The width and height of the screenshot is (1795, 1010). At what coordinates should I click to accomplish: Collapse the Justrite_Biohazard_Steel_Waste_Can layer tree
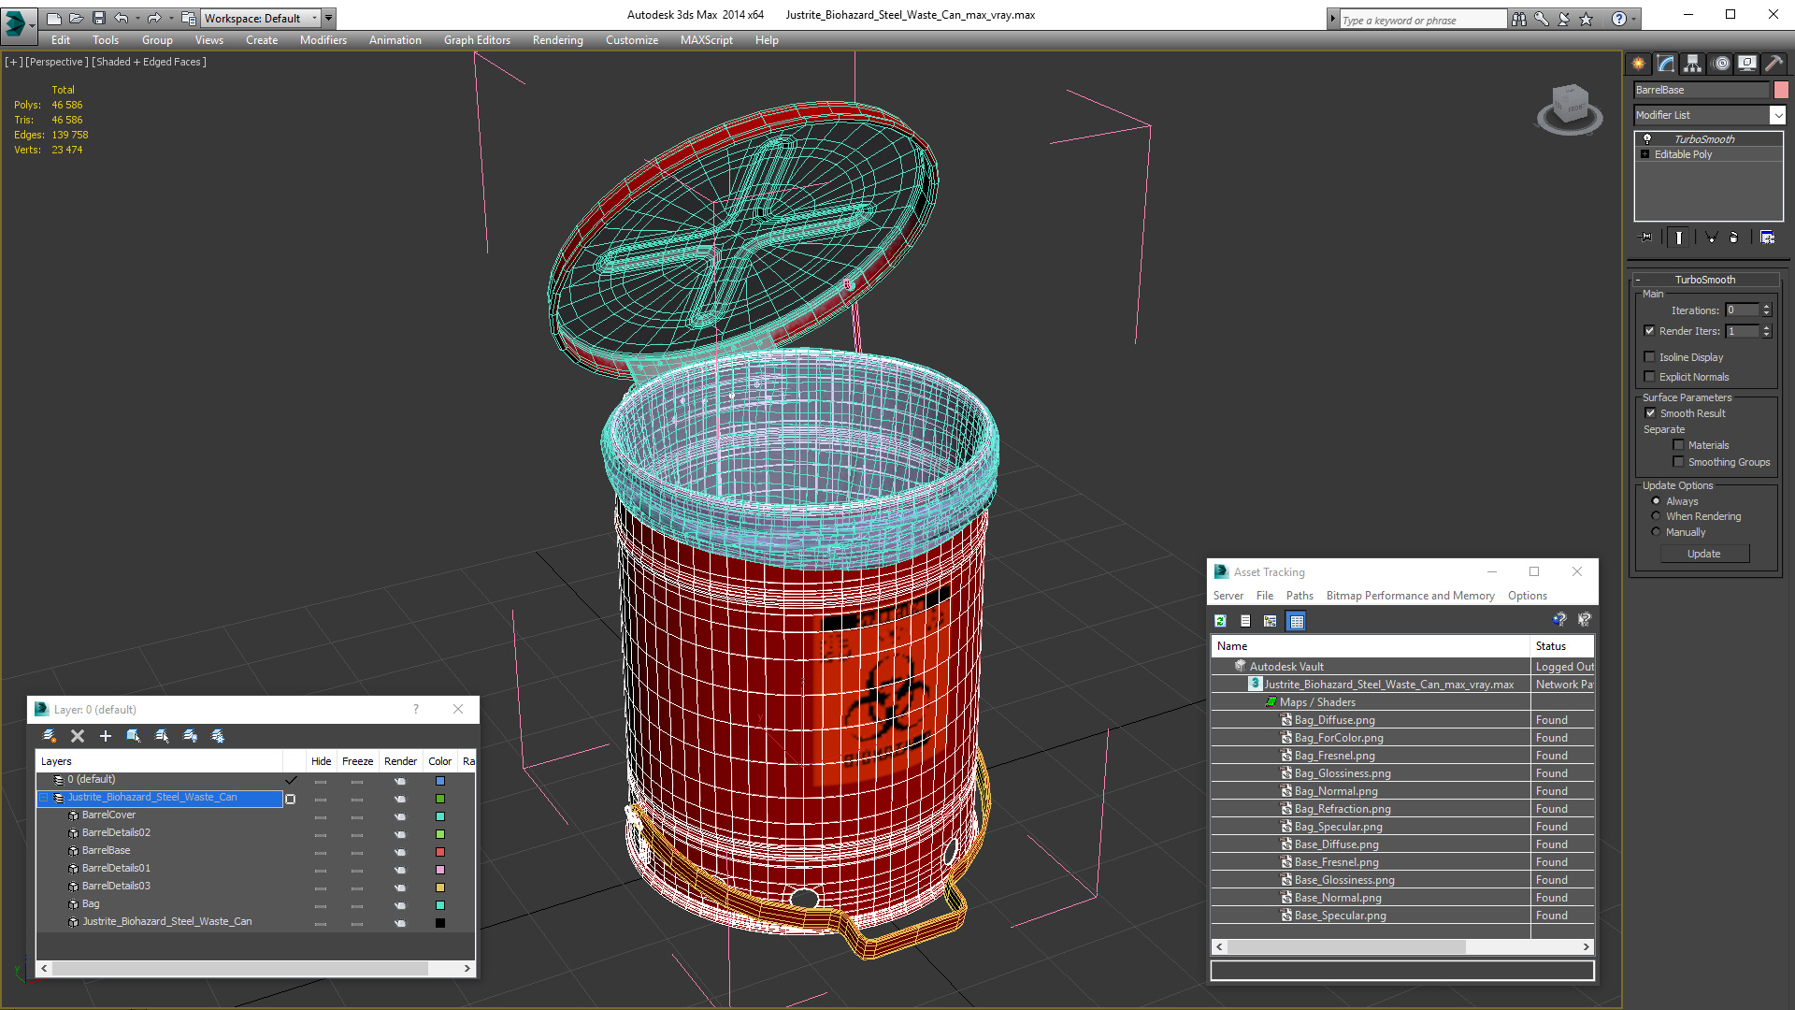(43, 798)
